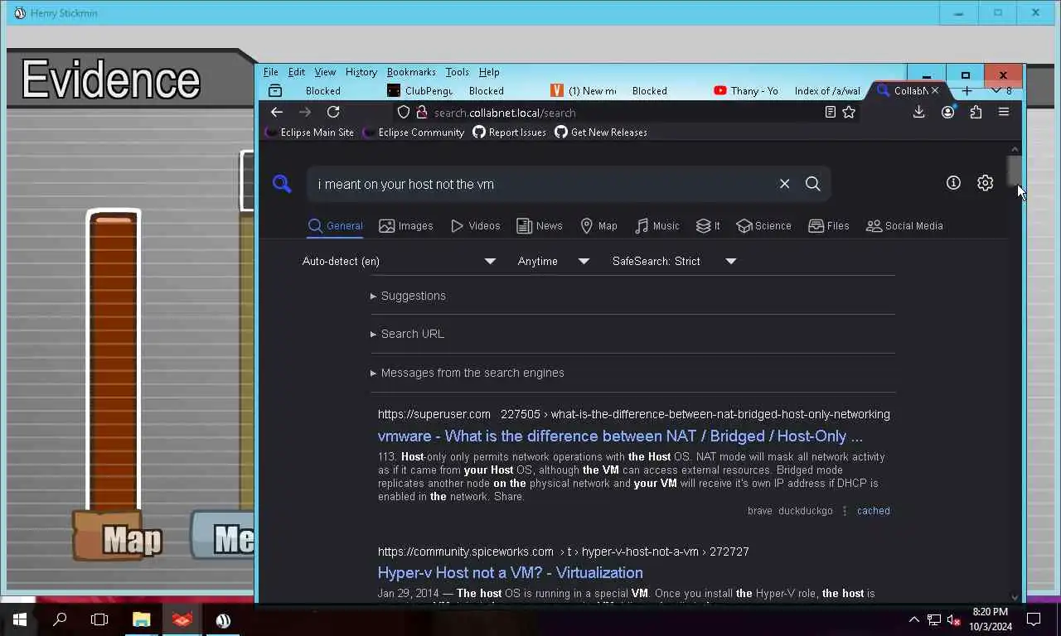
Task: Click the tracking protection shield icon
Action: 404,112
